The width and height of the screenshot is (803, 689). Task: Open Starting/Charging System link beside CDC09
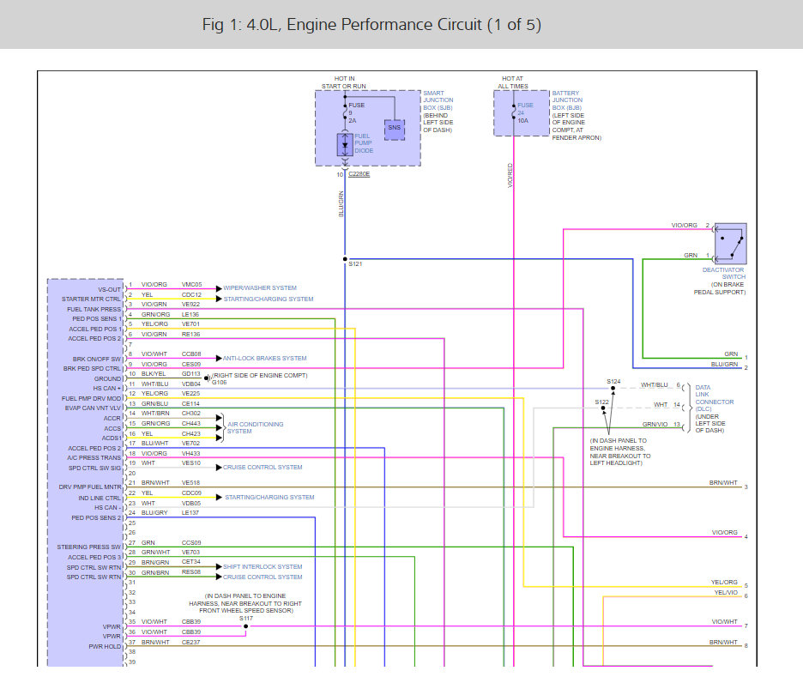269,498
